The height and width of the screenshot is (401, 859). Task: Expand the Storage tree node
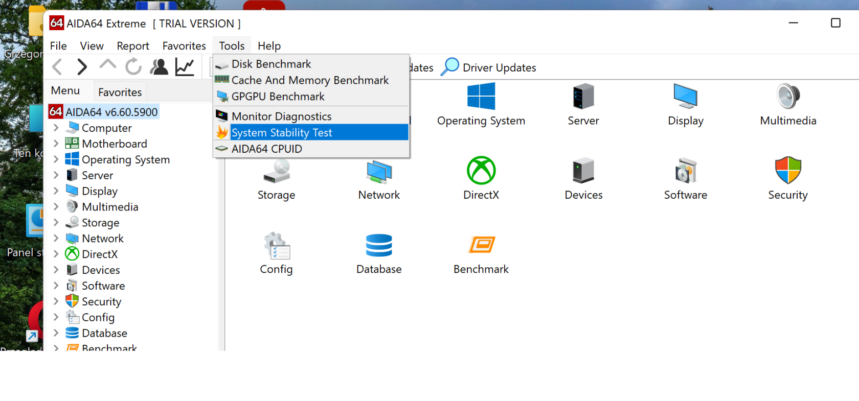[56, 223]
